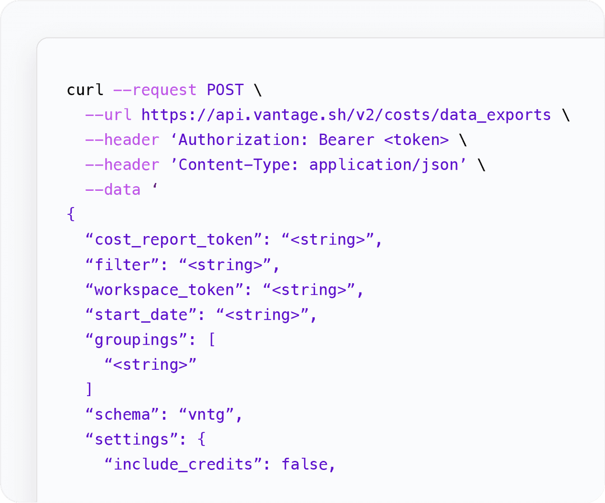
Task: Click the --data flag
Action: click(x=113, y=190)
